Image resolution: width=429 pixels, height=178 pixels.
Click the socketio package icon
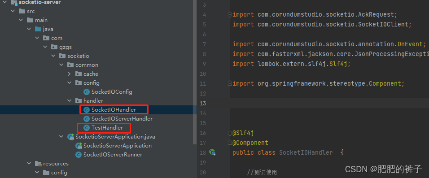pos(63,56)
